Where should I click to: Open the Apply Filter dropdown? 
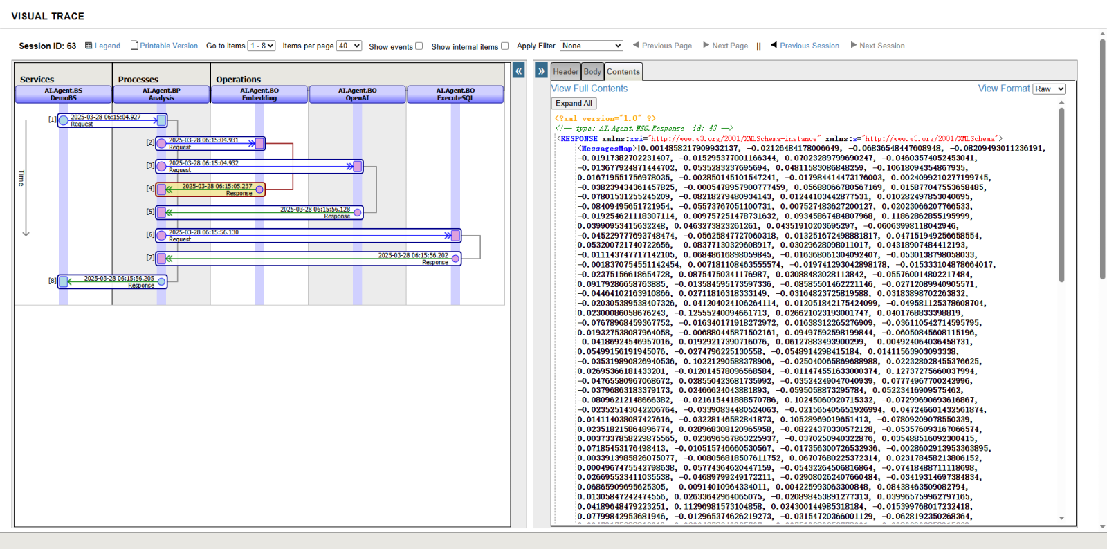tap(591, 46)
